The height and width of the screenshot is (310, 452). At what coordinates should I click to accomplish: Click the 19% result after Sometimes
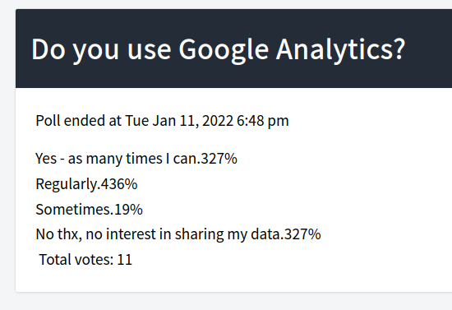[x=128, y=210]
